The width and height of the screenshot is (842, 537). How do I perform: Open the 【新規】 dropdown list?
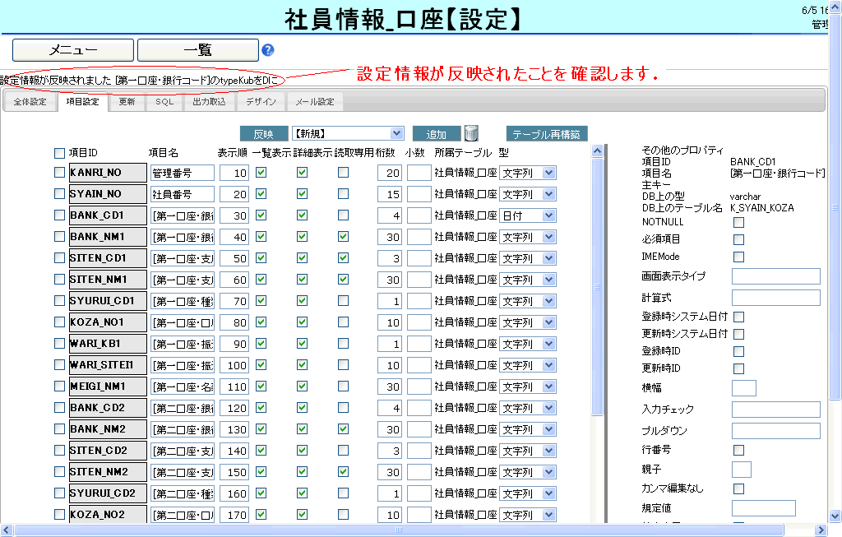[x=349, y=133]
